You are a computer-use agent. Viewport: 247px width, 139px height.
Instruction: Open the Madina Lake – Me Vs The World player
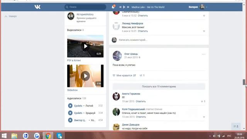click(148, 7)
